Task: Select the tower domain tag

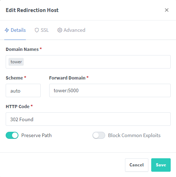Action: click(16, 62)
